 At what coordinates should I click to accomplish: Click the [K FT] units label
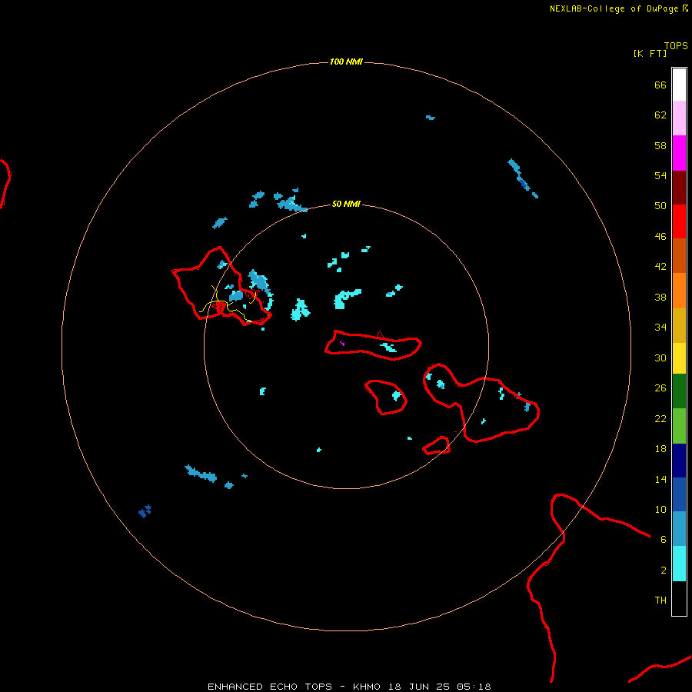[x=650, y=54]
